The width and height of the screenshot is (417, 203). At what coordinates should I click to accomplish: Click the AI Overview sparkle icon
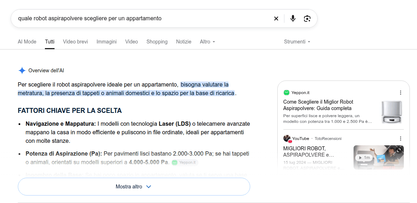[22, 71]
